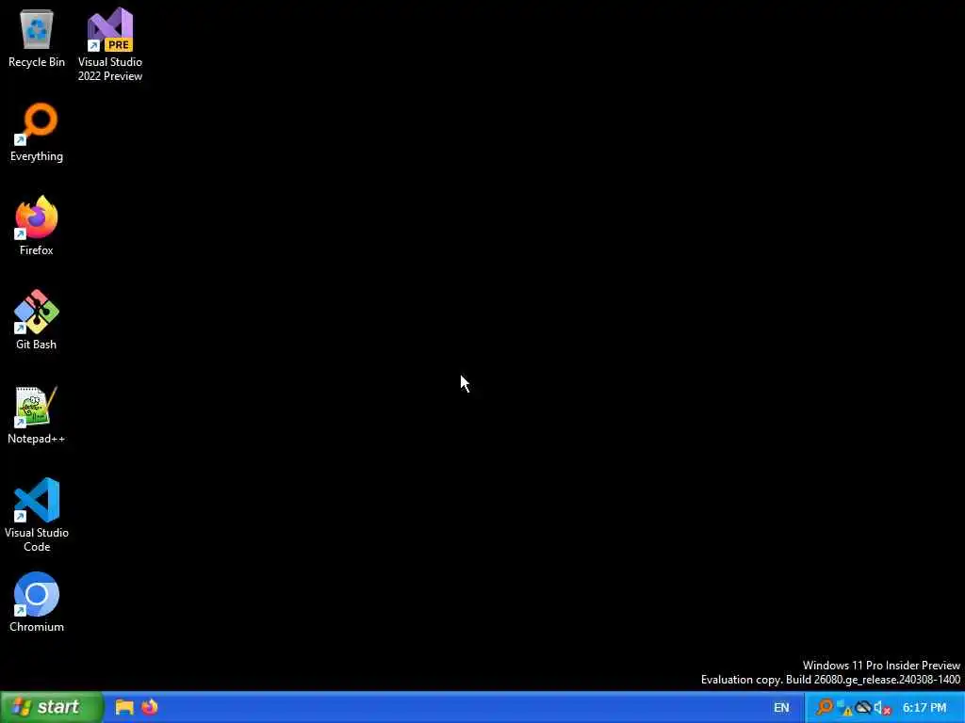Open the 6:17 PM clock
Viewport: 965px width, 723px height.
point(924,708)
